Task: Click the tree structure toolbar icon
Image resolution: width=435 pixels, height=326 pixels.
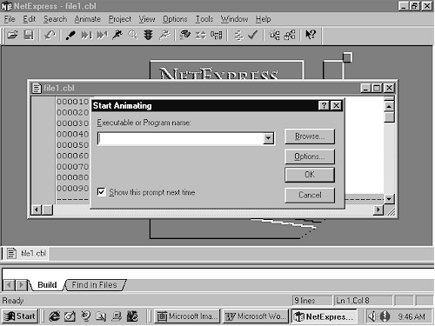Action: (x=274, y=35)
